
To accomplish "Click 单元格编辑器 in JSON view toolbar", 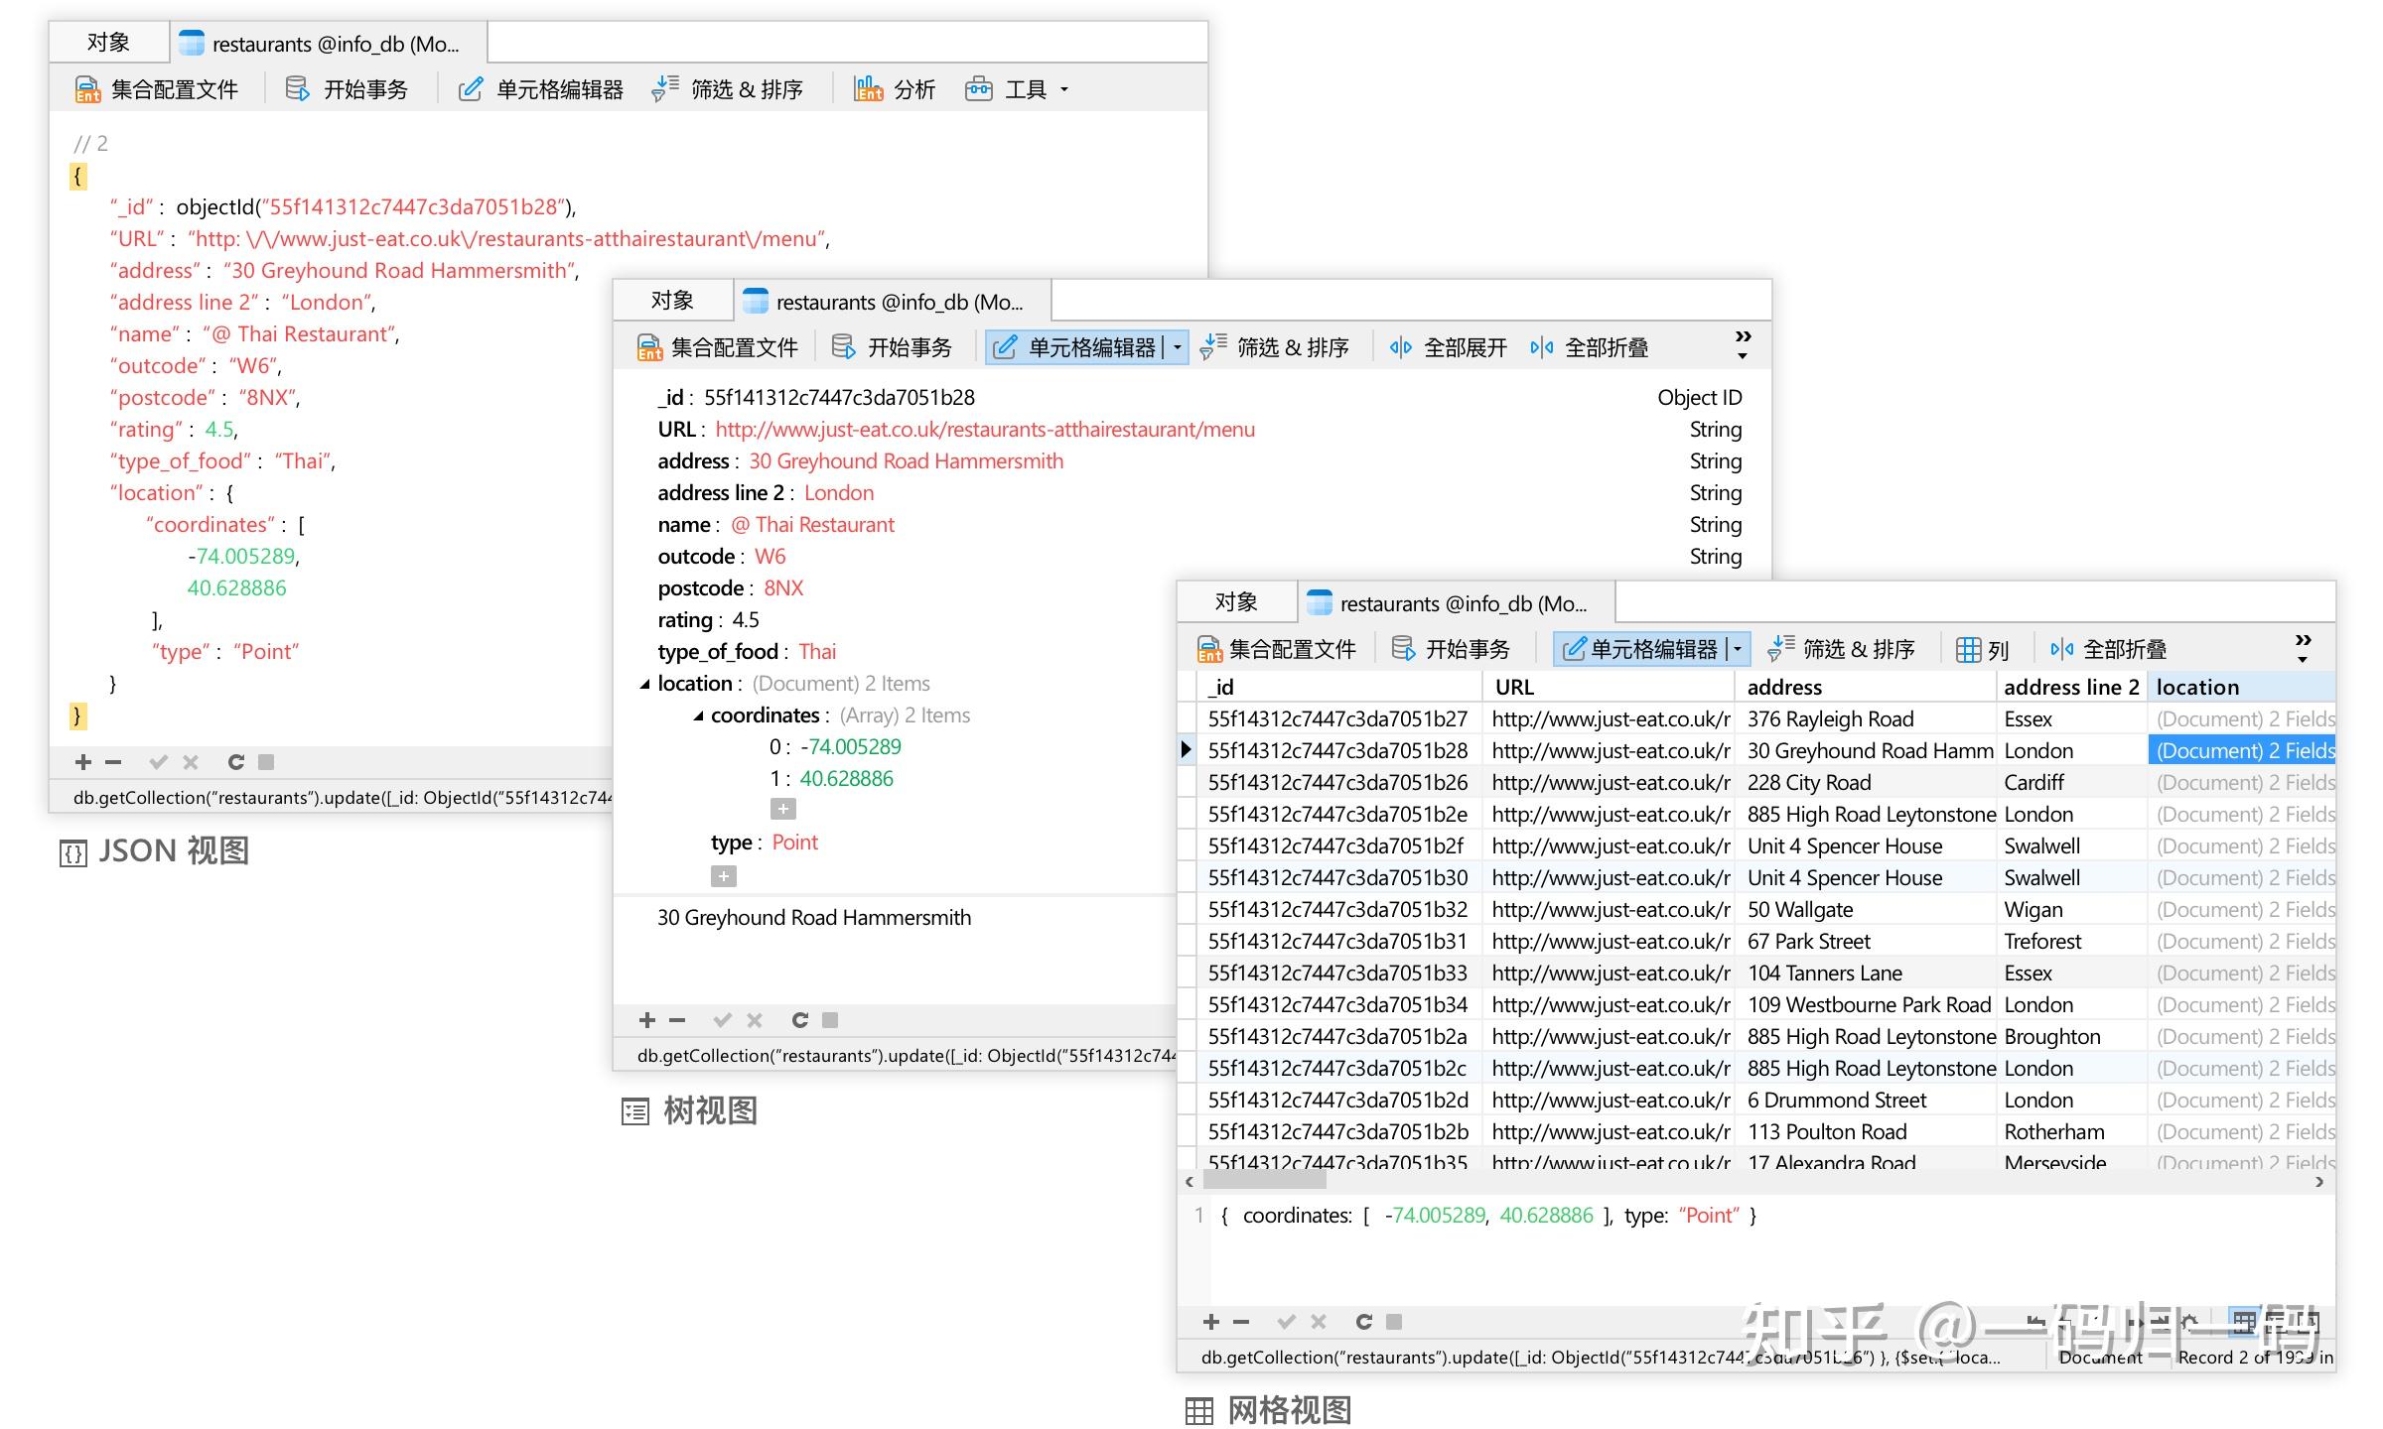I will click(541, 89).
